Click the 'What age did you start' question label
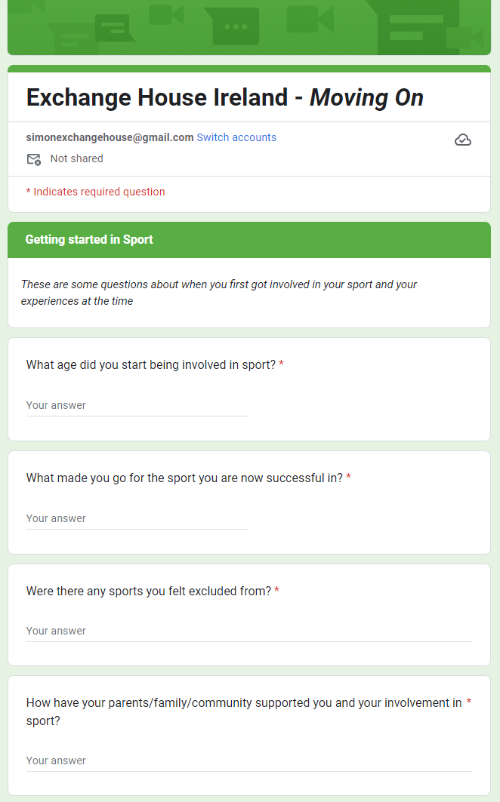The image size is (500, 802). click(x=150, y=365)
